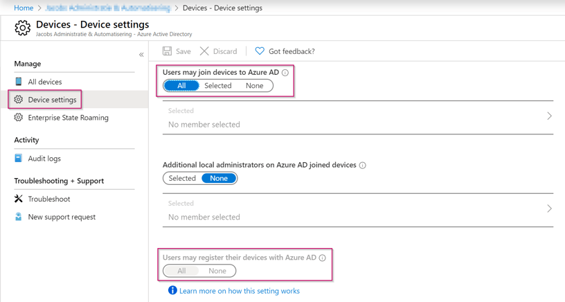Expand member selection for joining devices
The image size is (565, 302).
549,116
